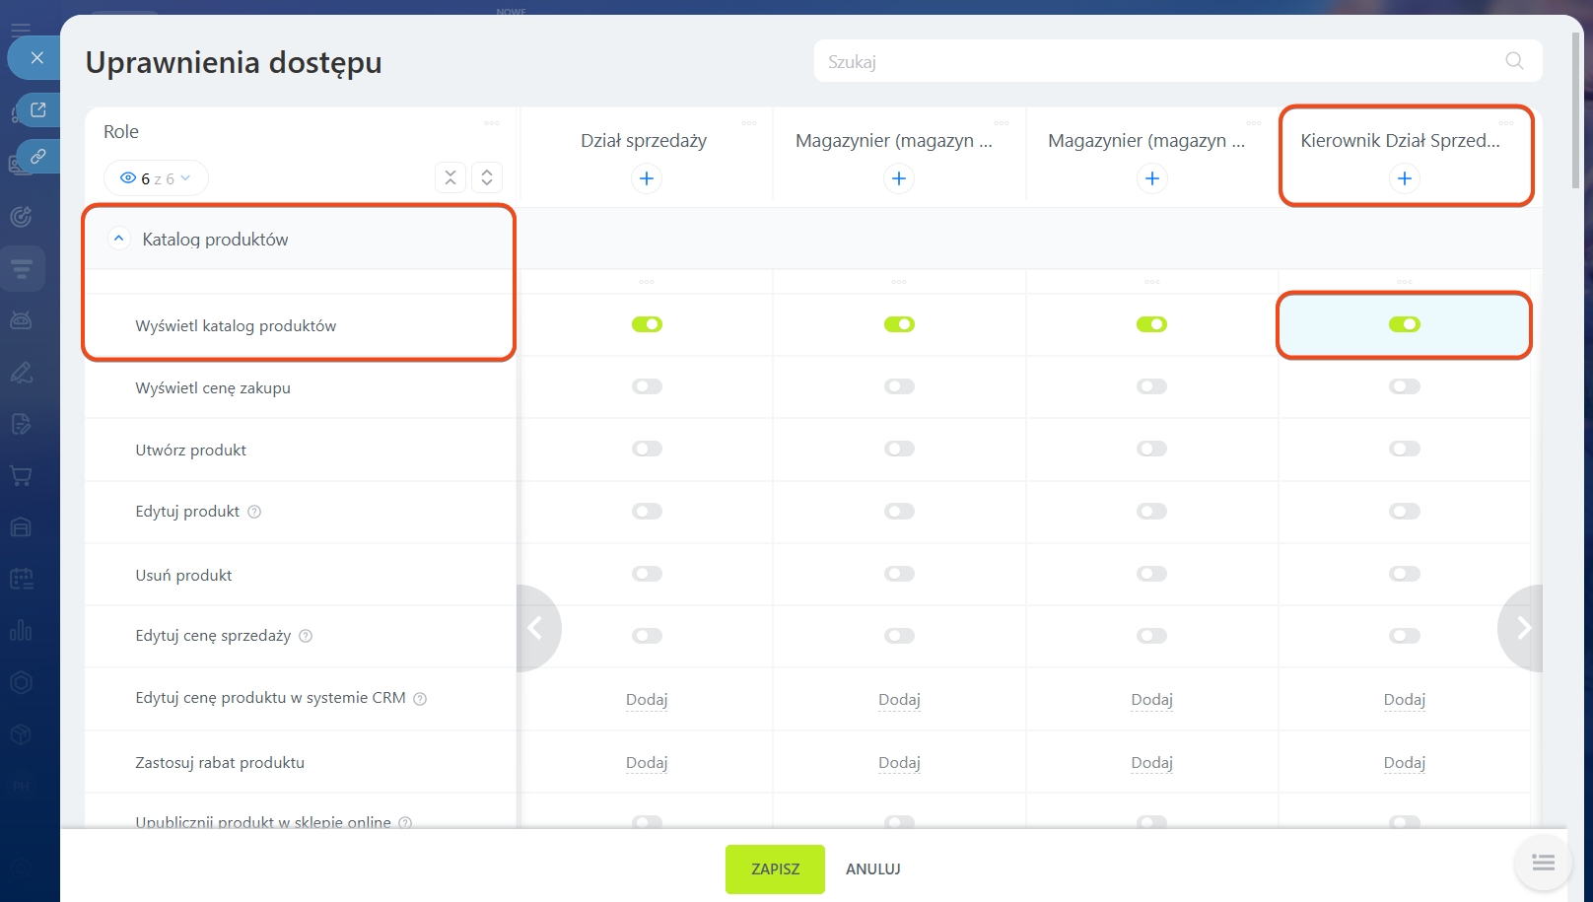Collapse the Katalog produktów section
The width and height of the screenshot is (1593, 902).
point(118,239)
